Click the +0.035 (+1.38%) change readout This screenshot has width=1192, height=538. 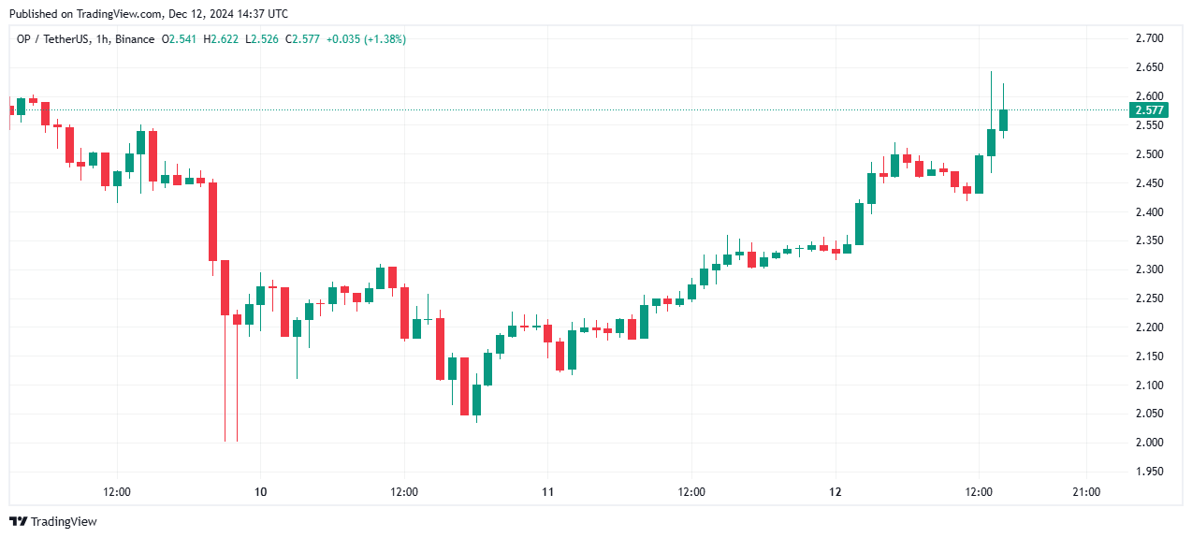[367, 39]
